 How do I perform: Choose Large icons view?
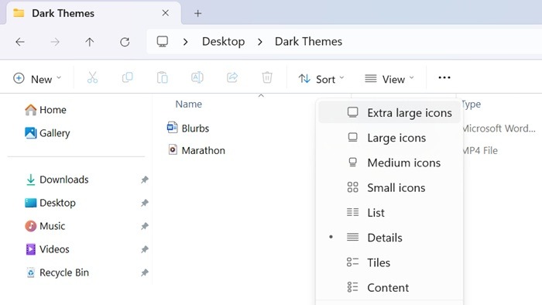389,138
